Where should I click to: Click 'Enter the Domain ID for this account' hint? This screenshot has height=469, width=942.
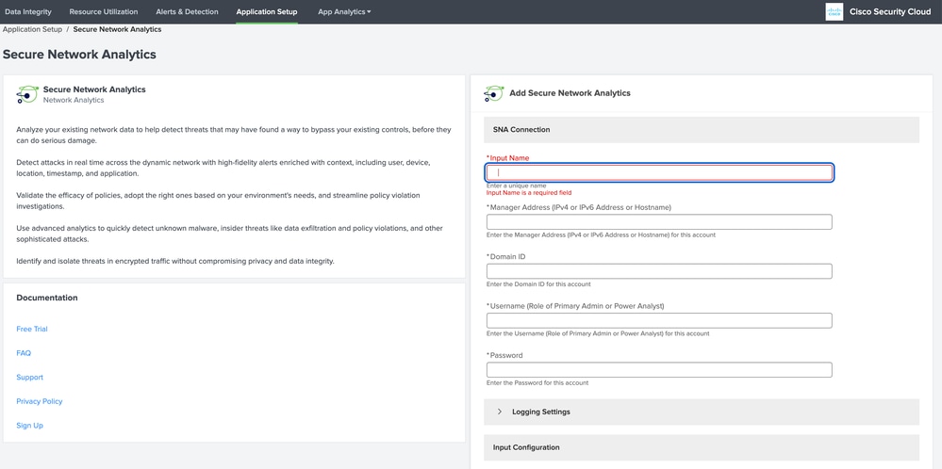coord(538,284)
